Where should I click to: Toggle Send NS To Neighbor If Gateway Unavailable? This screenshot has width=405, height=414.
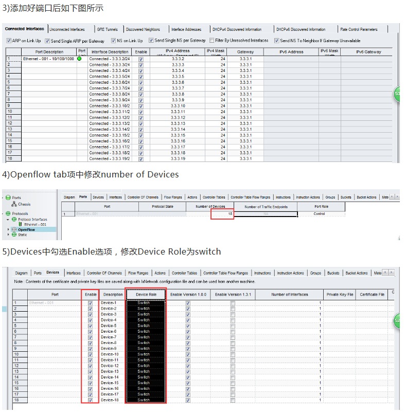click(277, 41)
